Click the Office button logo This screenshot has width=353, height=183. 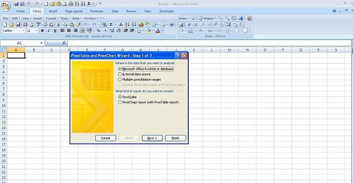click(x=6, y=5)
